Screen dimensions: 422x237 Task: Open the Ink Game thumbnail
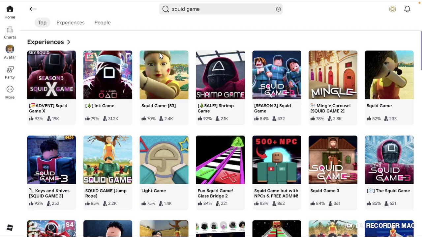coord(108,75)
